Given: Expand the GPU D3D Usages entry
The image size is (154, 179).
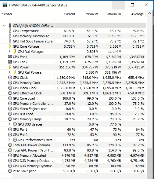Looking at the screenshot, I should pyautogui.click(x=9, y=124).
